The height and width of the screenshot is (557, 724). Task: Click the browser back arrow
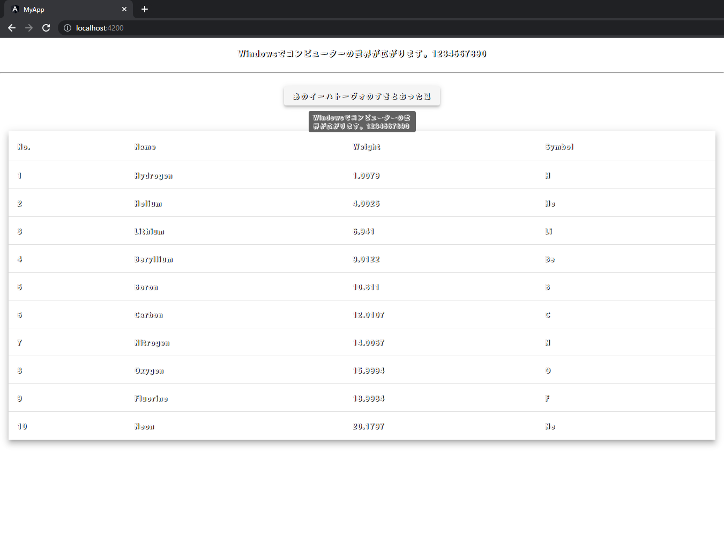tap(12, 28)
